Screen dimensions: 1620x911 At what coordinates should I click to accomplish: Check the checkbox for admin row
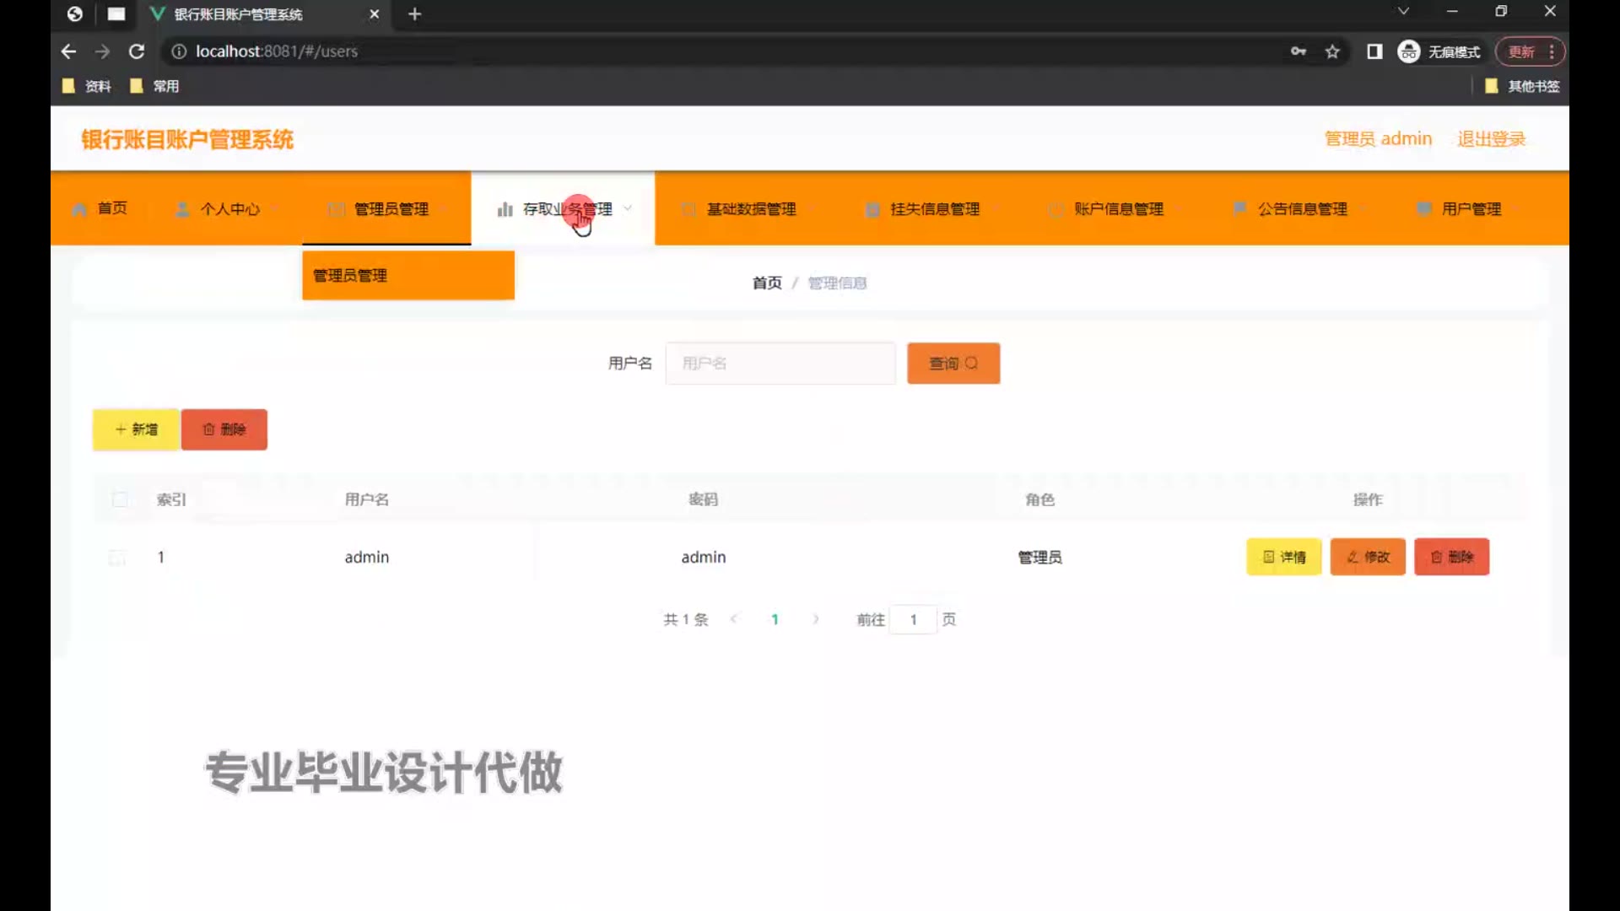pos(117,558)
